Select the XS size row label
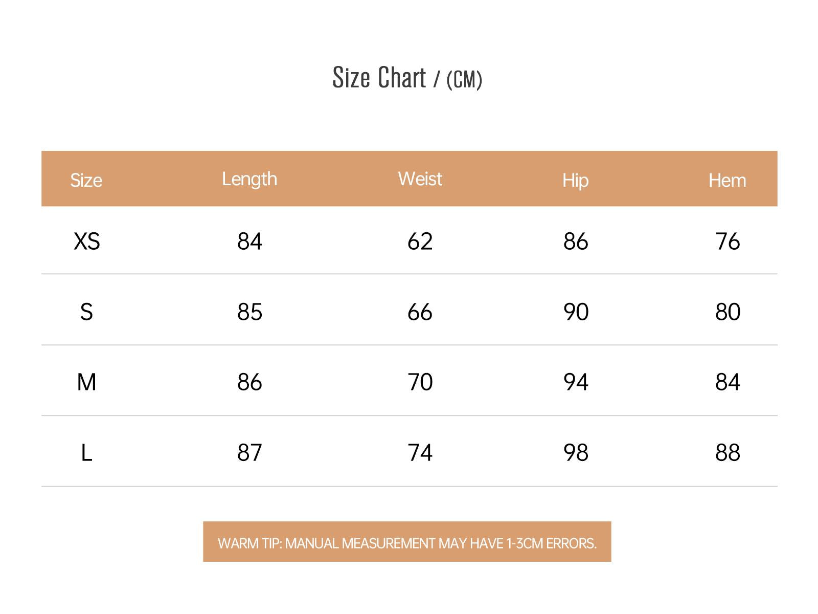The width and height of the screenshot is (818, 614). point(86,242)
